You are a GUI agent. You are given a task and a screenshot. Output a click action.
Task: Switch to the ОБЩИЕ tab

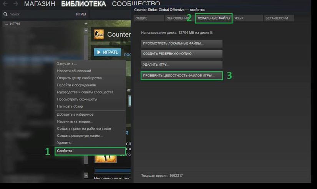click(149, 18)
